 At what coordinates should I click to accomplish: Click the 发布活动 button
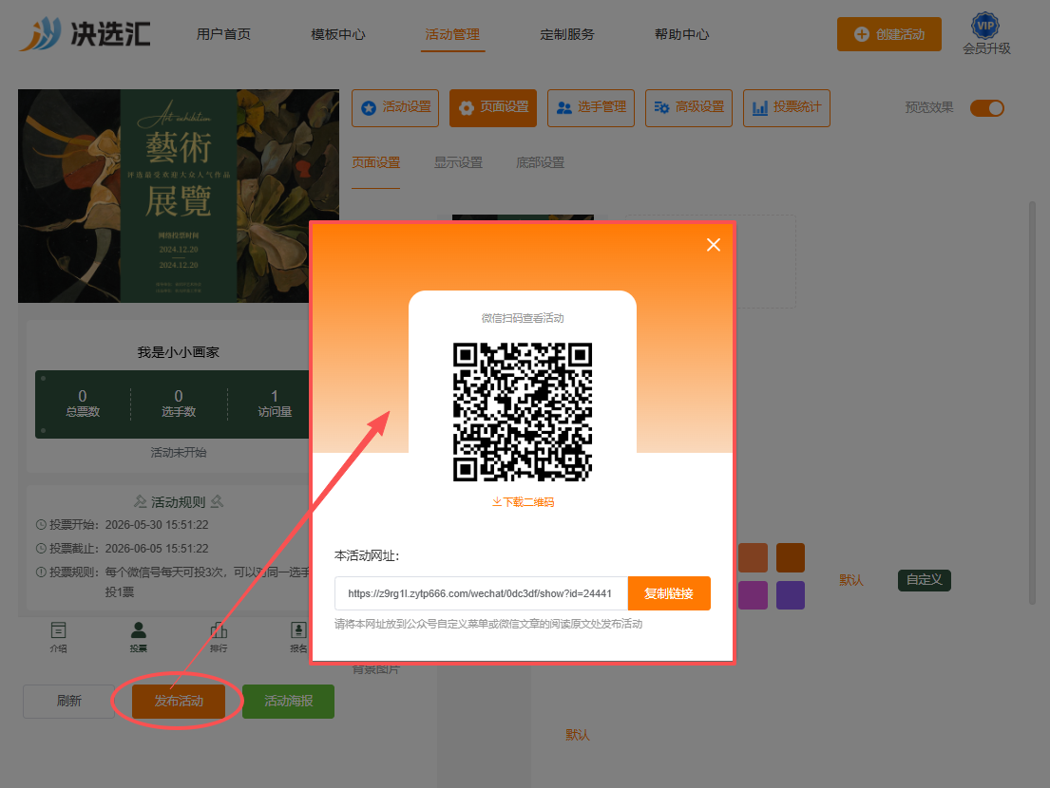[179, 701]
